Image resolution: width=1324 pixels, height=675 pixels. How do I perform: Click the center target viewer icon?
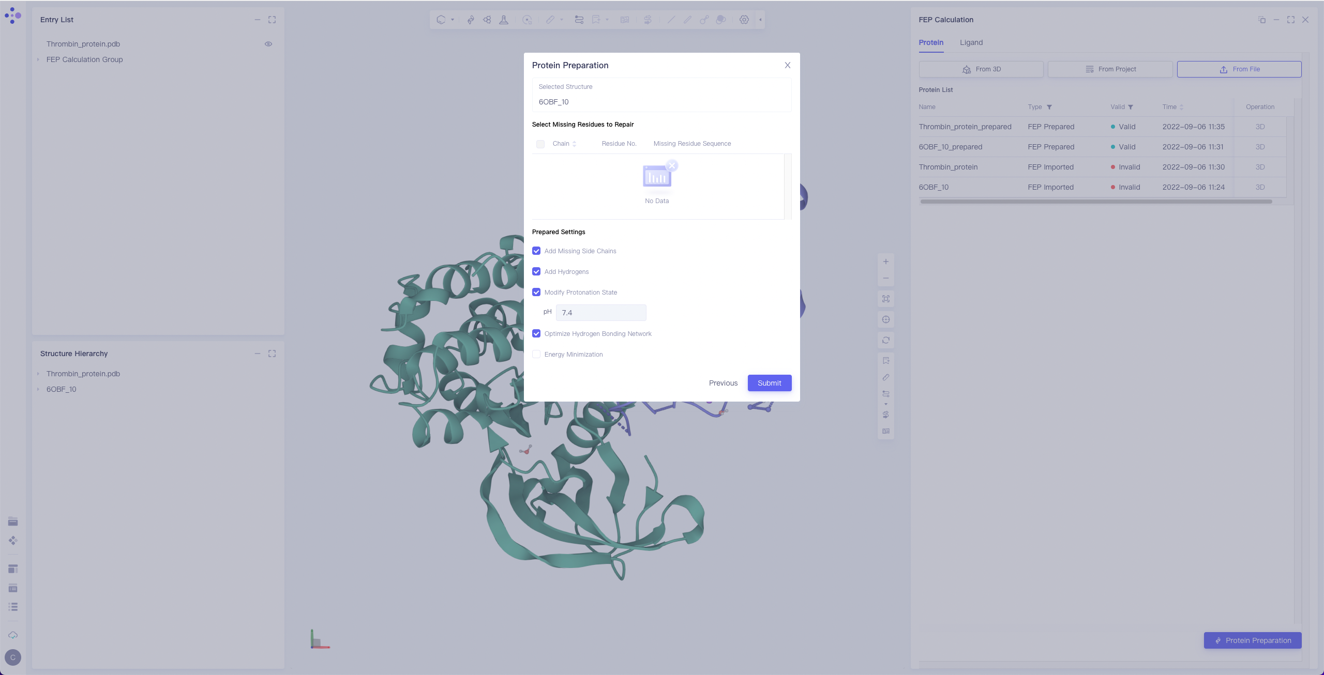tap(886, 319)
